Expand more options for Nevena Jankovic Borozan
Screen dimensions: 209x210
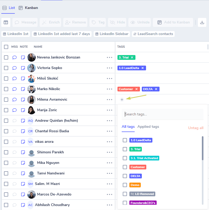point(110,57)
